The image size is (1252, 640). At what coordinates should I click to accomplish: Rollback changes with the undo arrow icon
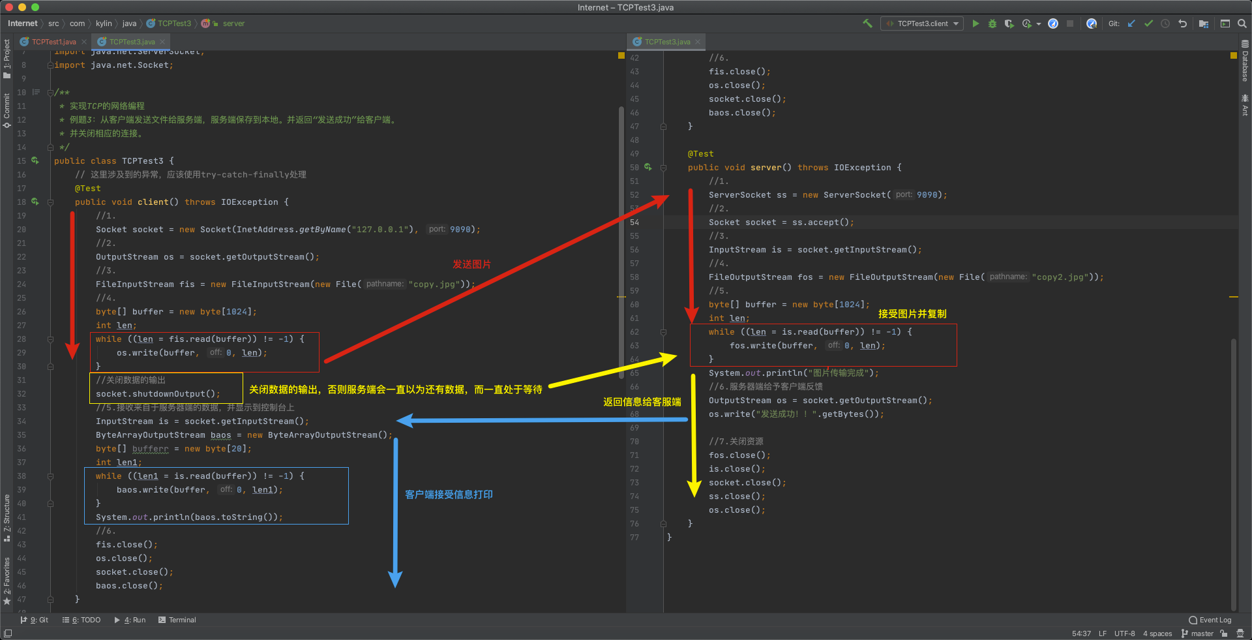(x=1182, y=23)
